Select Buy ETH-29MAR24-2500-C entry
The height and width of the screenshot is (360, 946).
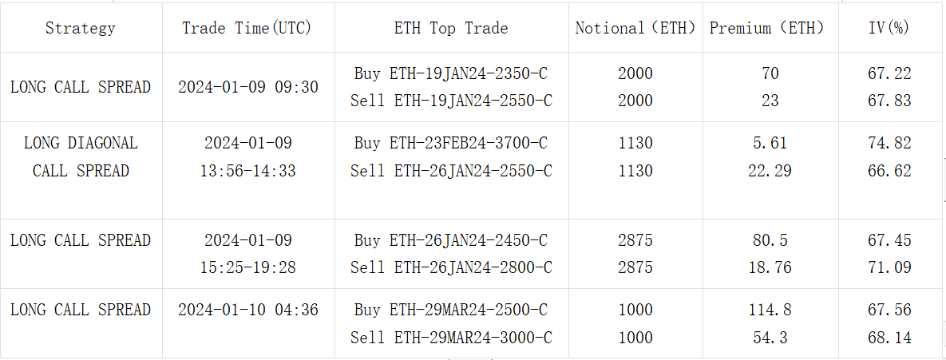[x=451, y=310]
